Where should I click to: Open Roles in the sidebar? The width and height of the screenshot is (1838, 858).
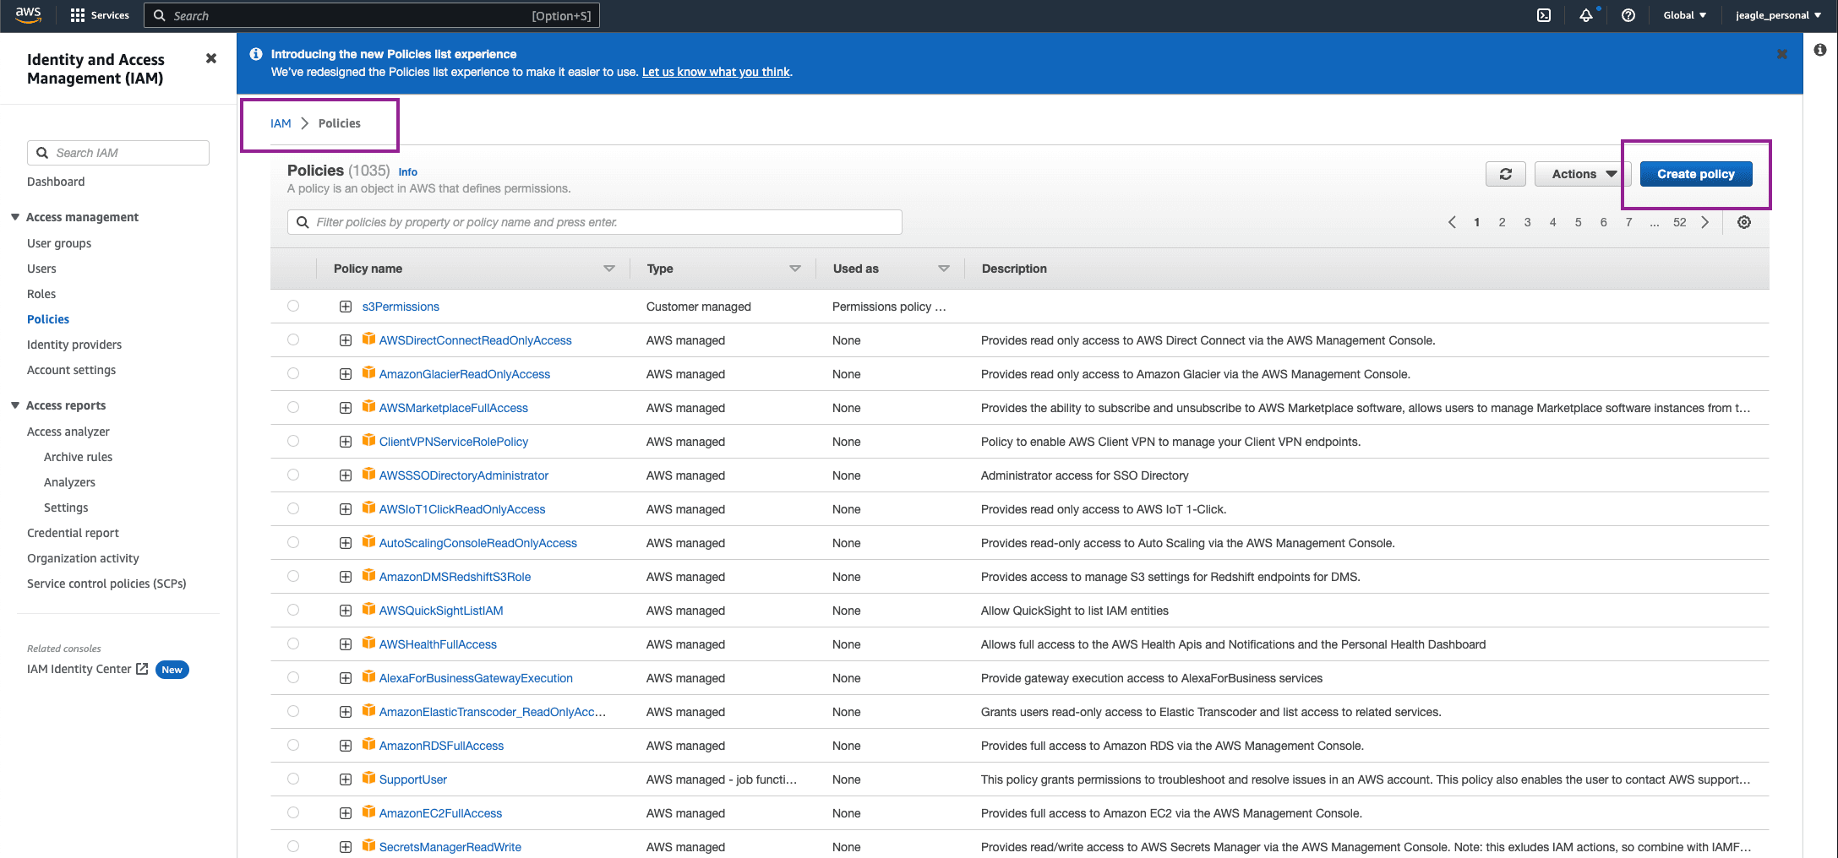tap(41, 294)
